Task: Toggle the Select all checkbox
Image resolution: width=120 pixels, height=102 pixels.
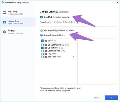Action: 42,41
